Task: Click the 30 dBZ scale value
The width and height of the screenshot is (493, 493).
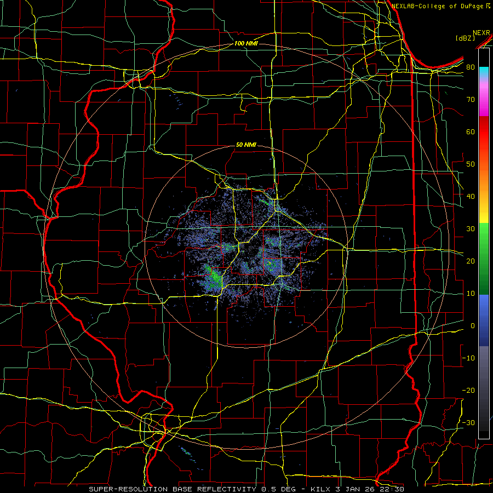Action: click(x=471, y=228)
